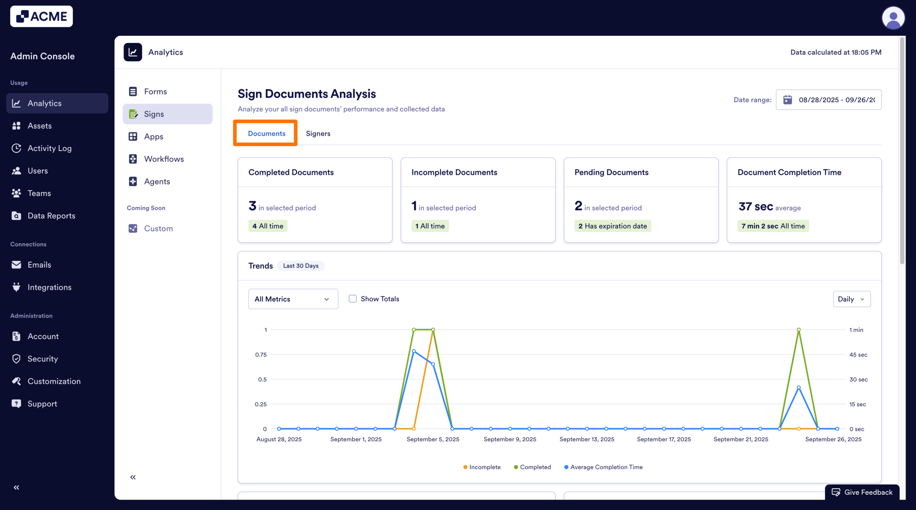
Task: Select the Documents tab
Action: click(x=267, y=133)
